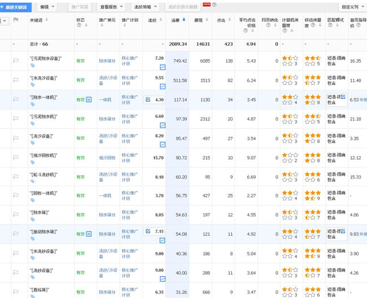Open bid chart icon for 污泥脱水机
The width and height of the screenshot is (367, 298).
pos(163,125)
